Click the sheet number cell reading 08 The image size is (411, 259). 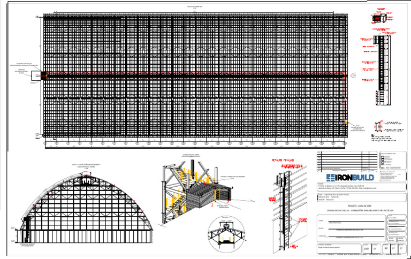tap(386, 248)
